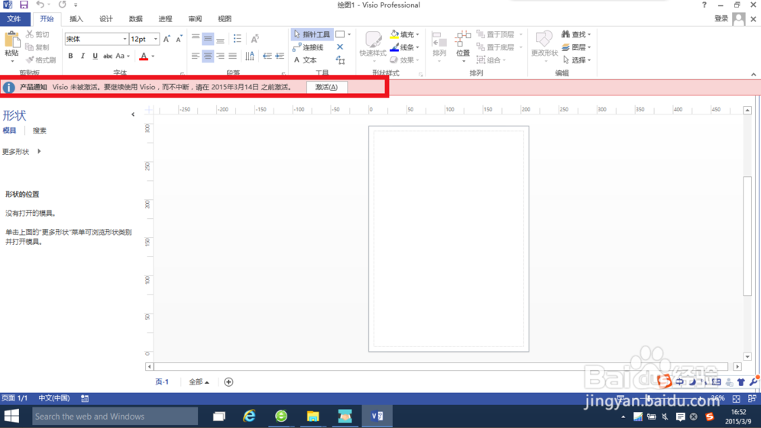Open the Quick Styles (快速样式) gallery
Viewport: 761px width, 428px height.
pos(372,46)
